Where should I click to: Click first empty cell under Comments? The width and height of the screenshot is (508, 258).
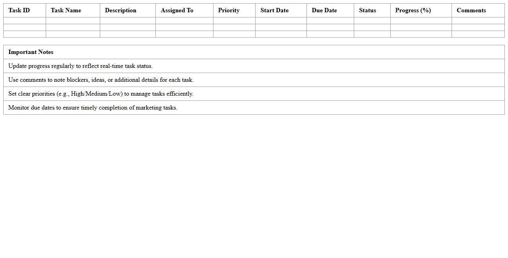(478, 21)
